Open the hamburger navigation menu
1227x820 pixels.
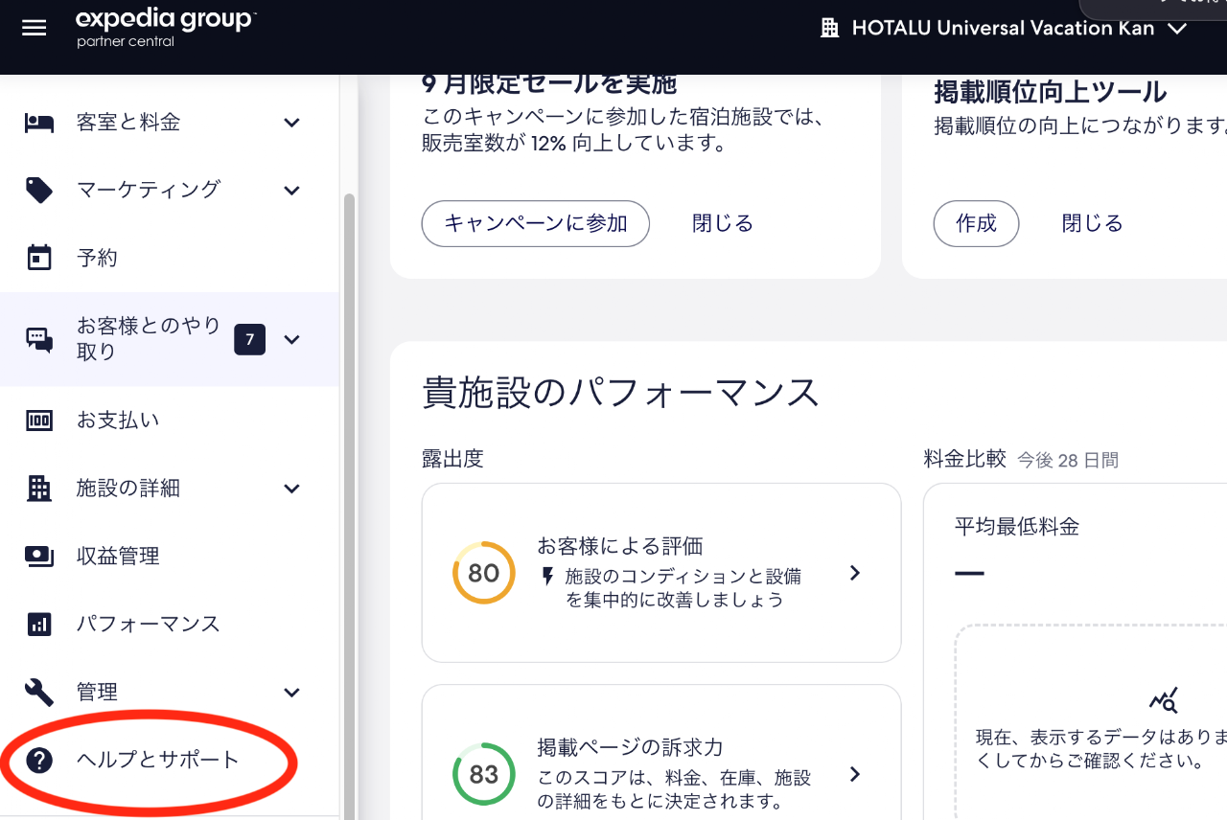click(x=35, y=28)
